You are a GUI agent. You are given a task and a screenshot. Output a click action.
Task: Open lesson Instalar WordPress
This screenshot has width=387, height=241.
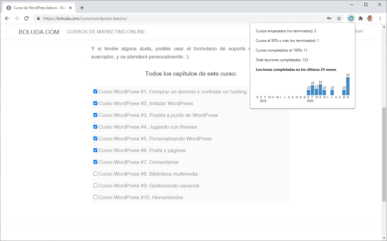pyautogui.click(x=146, y=103)
